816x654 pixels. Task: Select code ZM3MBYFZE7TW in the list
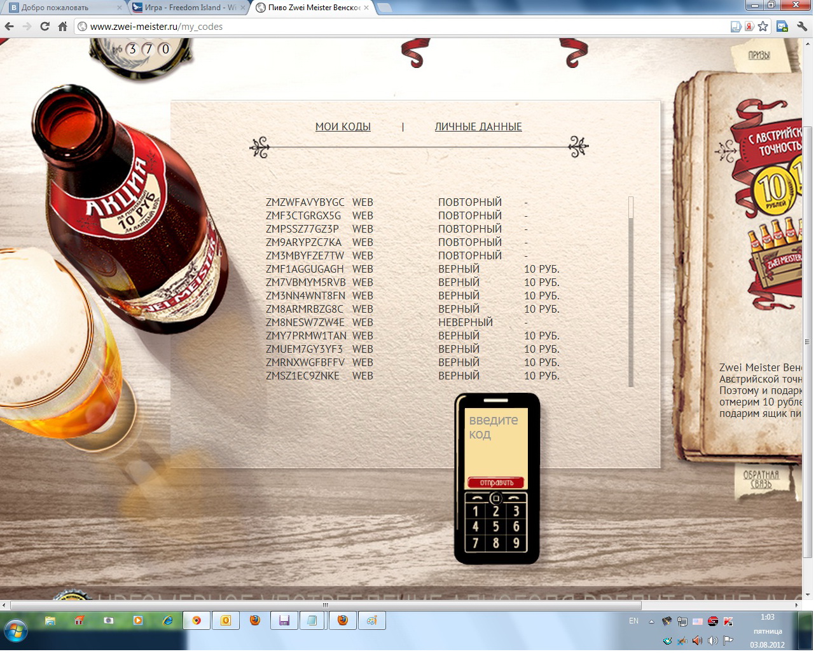pos(305,256)
